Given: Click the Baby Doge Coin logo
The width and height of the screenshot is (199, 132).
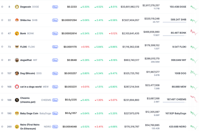Looking at the screenshot, I should 17,113.
